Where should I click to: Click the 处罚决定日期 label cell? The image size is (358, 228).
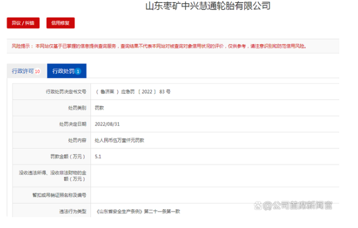(x=52, y=124)
